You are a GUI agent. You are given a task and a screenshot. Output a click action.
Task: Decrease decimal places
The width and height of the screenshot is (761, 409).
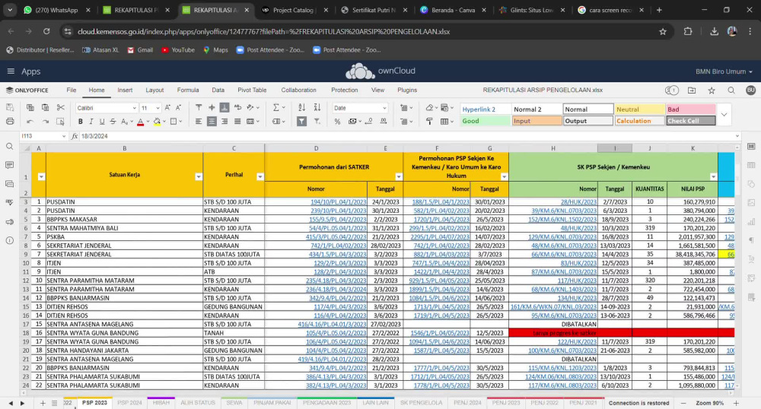pyautogui.click(x=369, y=121)
